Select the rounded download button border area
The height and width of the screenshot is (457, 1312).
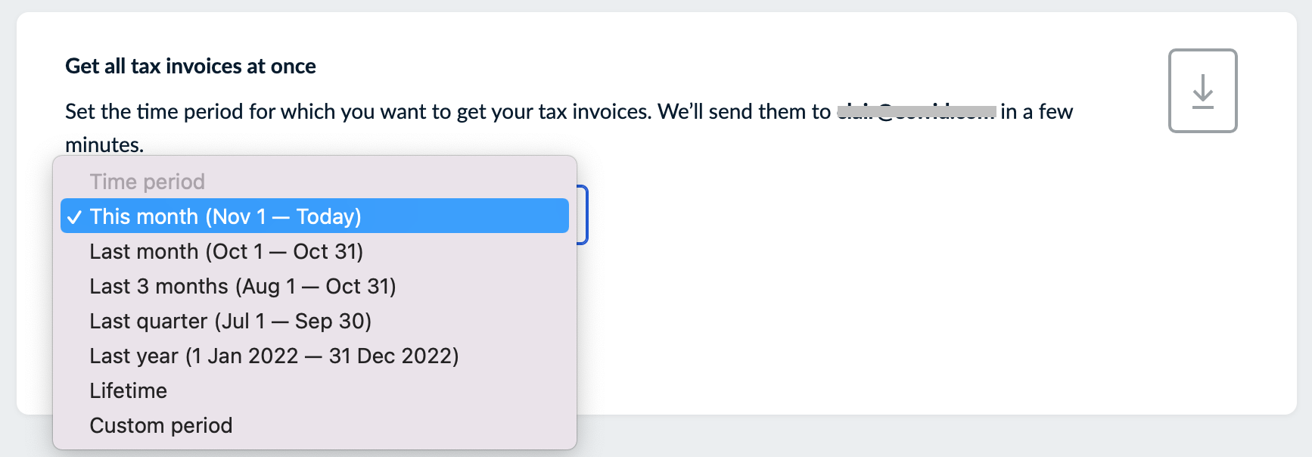(x=1202, y=51)
